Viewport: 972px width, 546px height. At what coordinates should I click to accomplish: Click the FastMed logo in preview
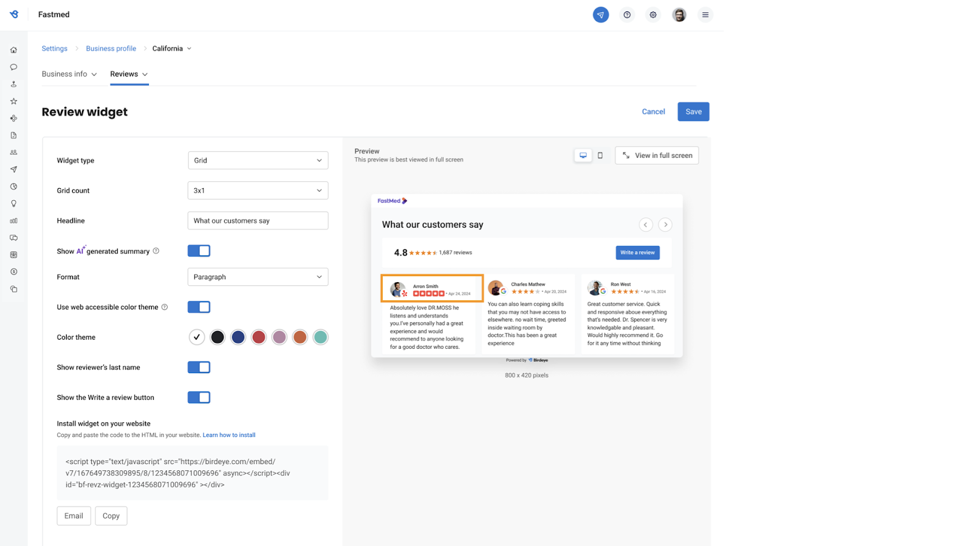pyautogui.click(x=392, y=201)
